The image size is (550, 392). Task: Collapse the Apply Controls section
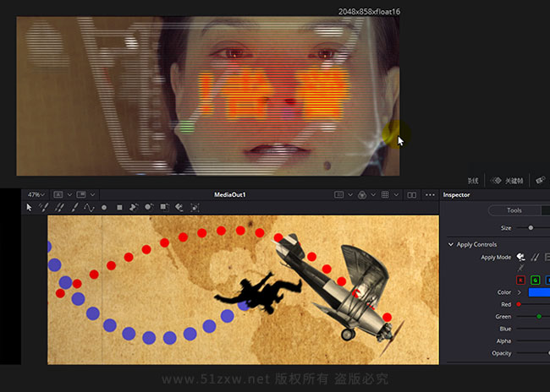(x=451, y=244)
